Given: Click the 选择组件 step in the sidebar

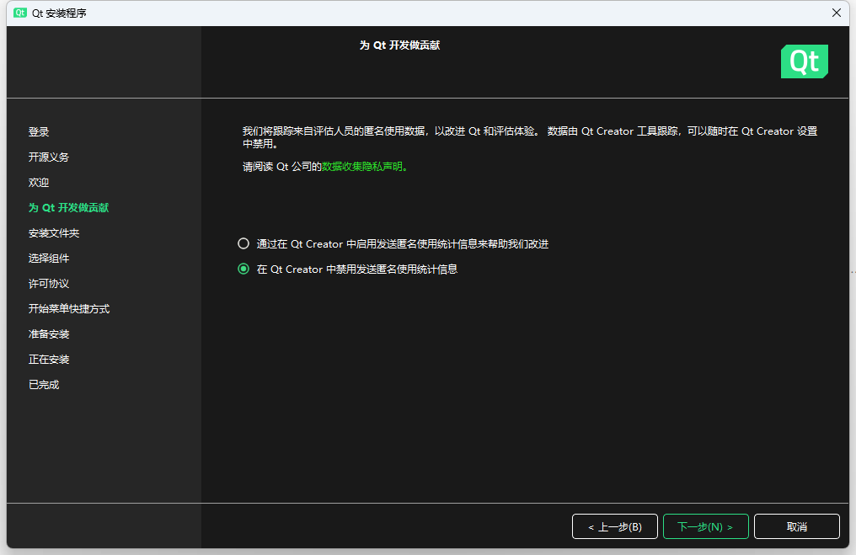Looking at the screenshot, I should pyautogui.click(x=49, y=258).
